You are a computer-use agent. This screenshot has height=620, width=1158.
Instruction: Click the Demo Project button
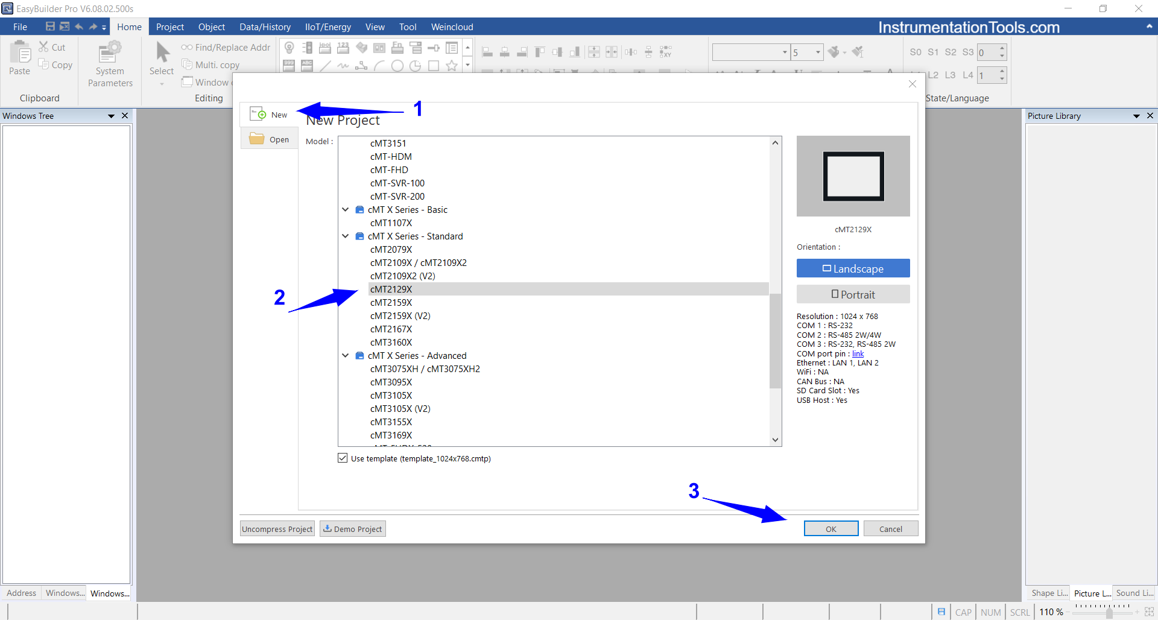point(352,529)
